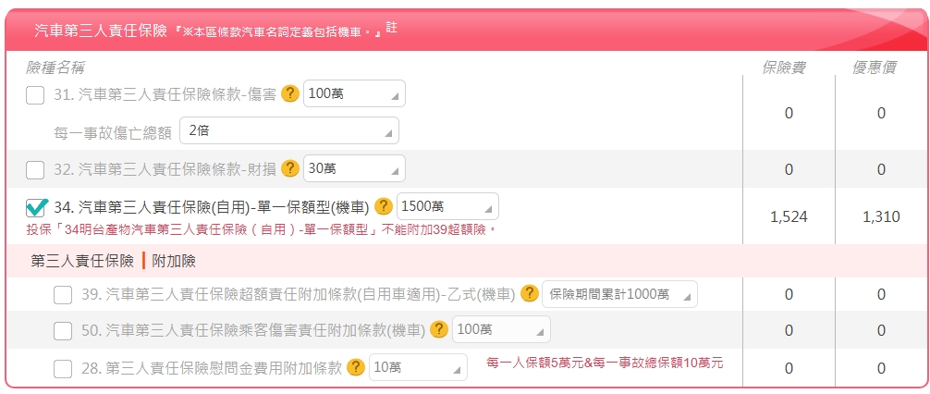
Task: Expand the 10萬 dropdown for 慰問金
Action: point(418,367)
